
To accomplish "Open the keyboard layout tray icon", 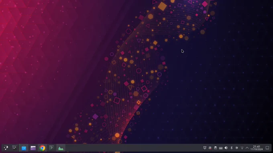I will [221, 148].
